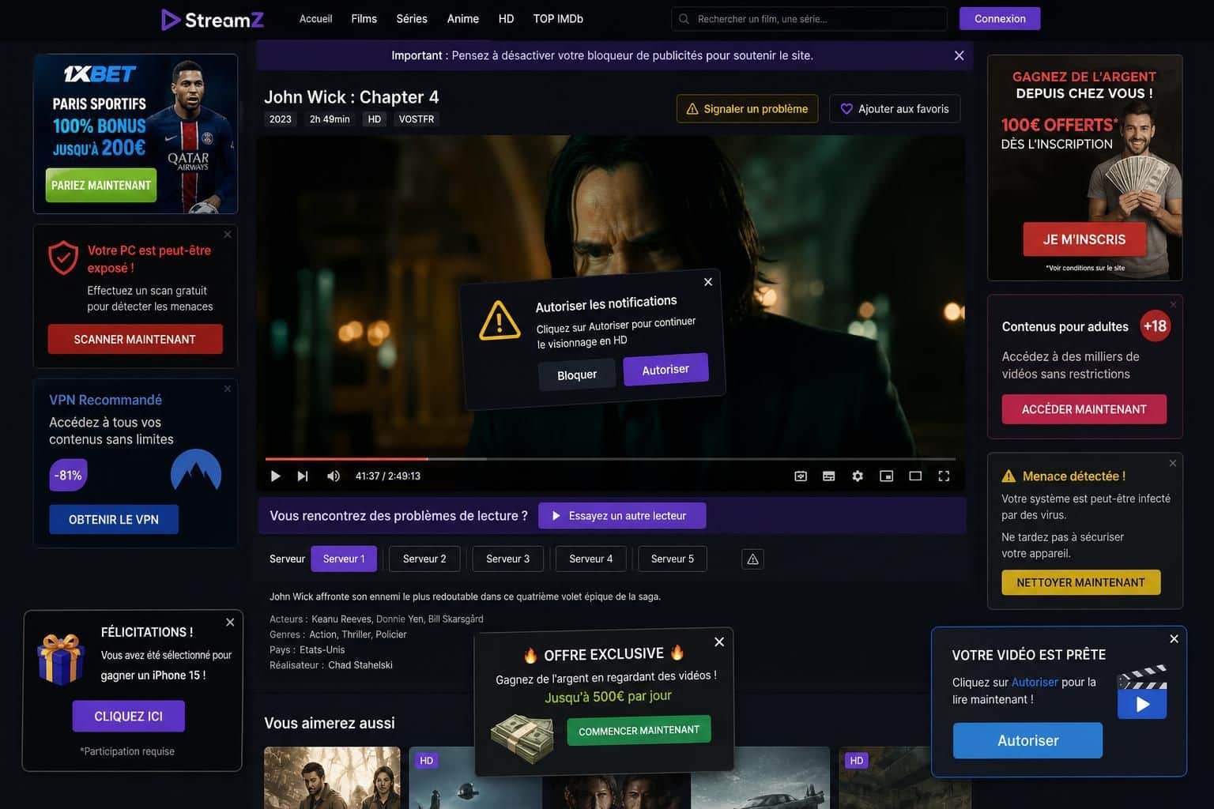Open the Anime section
1214x809 pixels.
[x=463, y=19]
